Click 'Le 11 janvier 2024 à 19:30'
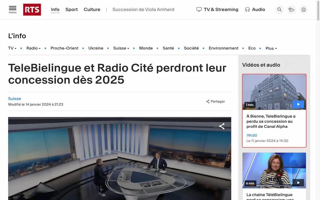Viewport: 320px width, 200px height. tap(267, 141)
